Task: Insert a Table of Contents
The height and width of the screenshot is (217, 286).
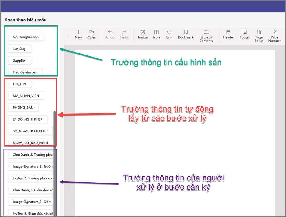Action: pyautogui.click(x=206, y=32)
